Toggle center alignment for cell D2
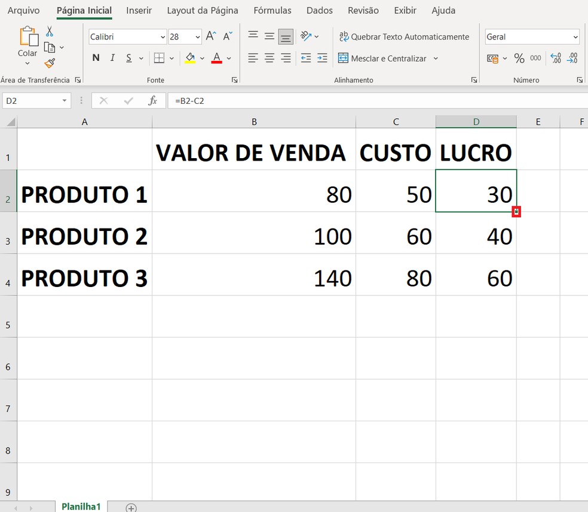 coord(269,58)
